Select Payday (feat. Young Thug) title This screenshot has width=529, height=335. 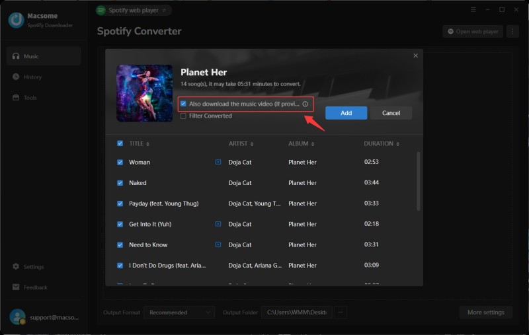pyautogui.click(x=163, y=204)
